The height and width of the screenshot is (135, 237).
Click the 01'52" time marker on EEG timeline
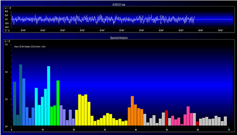[x=82, y=31]
